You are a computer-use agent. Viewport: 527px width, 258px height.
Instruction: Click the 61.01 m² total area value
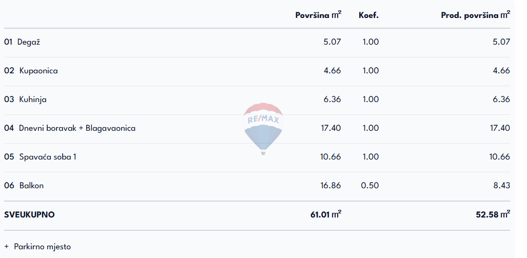(325, 214)
